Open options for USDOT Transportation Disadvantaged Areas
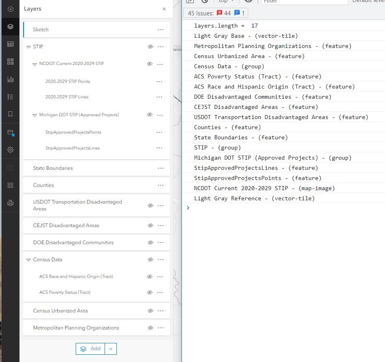 (x=161, y=206)
